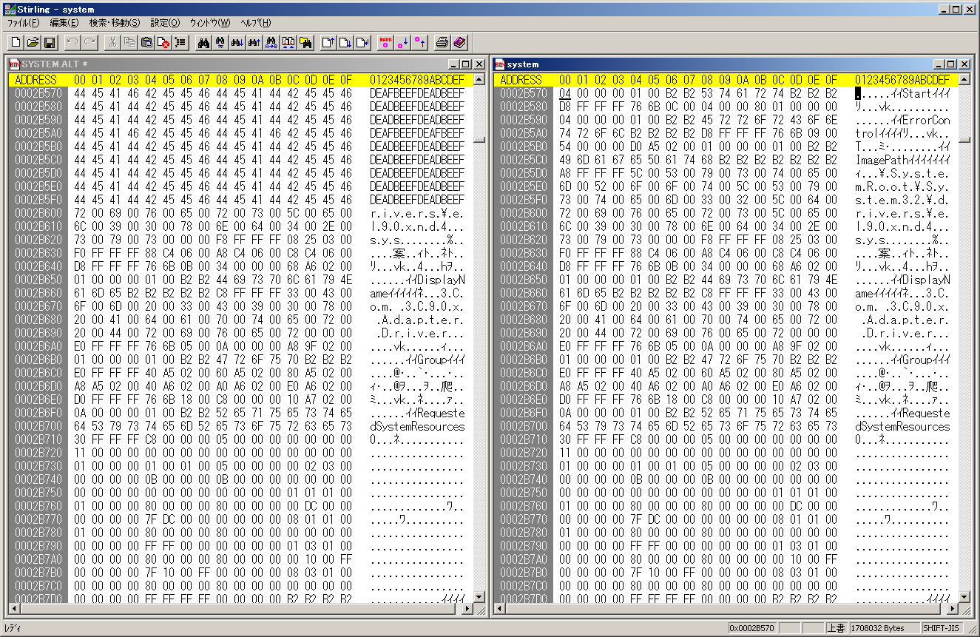Click address 0002B600 in SYSTEM.ALT pane
Viewport: 980px width, 637px height.
click(x=38, y=213)
